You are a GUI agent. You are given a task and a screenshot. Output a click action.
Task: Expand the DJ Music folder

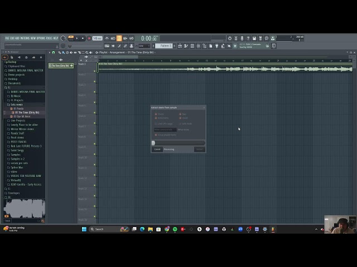[x=14, y=96]
